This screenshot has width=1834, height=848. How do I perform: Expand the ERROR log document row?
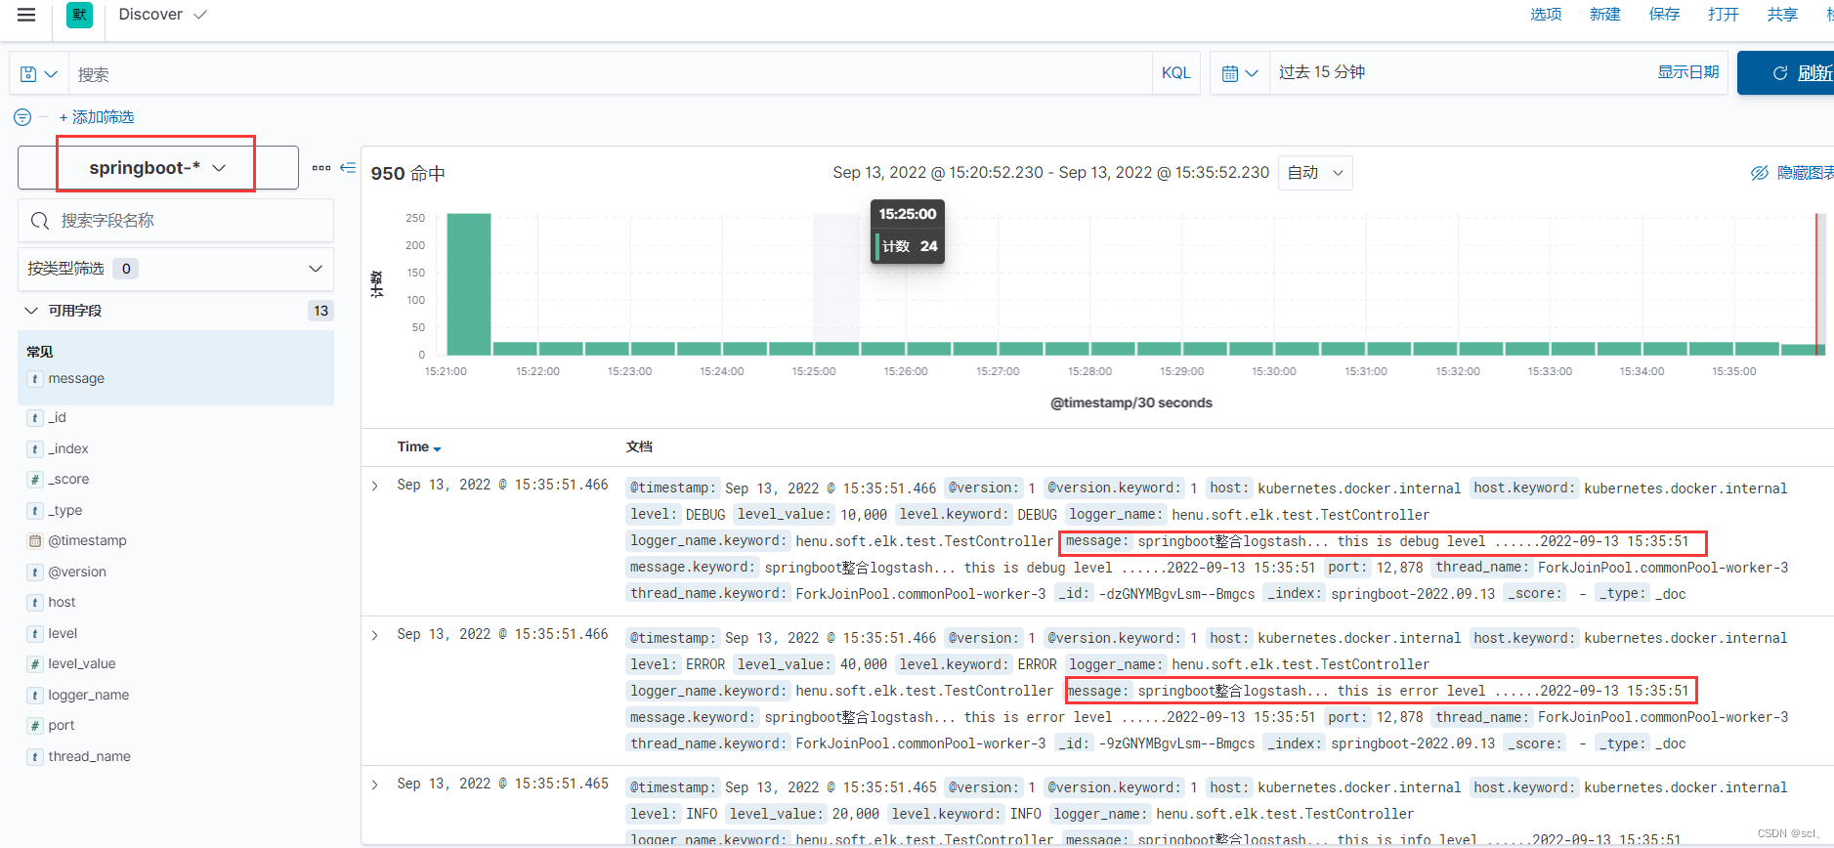tap(375, 635)
